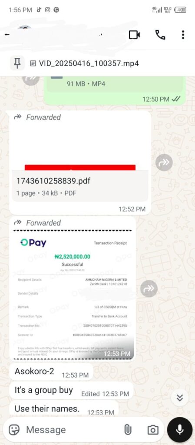
Task: Select the "It's a group buy" message
Action: tap(71, 391)
